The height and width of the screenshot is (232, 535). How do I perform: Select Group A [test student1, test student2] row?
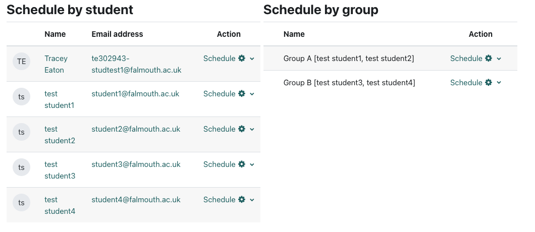click(349, 59)
